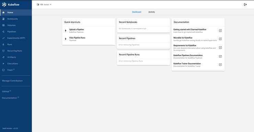254x132 pixels.
Task: Switch to the Activity tab
Action: [x=151, y=12]
